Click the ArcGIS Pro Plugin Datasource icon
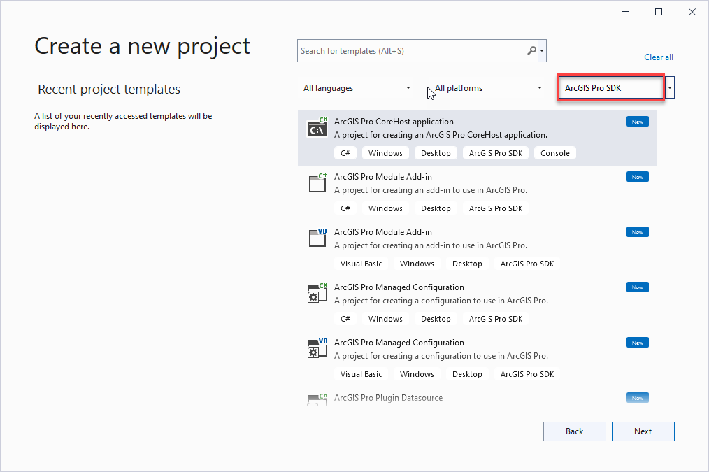 [317, 400]
